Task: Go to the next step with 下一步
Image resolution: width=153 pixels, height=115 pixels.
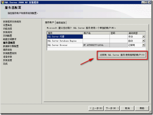Action: (112, 108)
